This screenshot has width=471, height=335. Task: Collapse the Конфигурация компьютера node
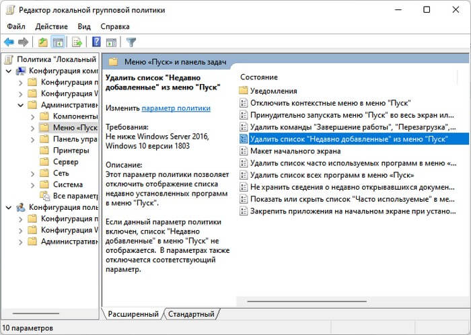9,71
